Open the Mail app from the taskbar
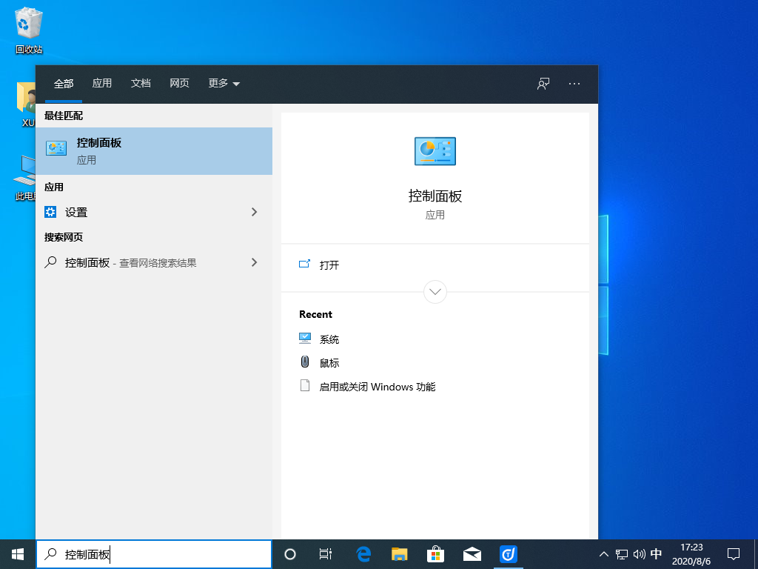758x569 pixels. (x=472, y=553)
